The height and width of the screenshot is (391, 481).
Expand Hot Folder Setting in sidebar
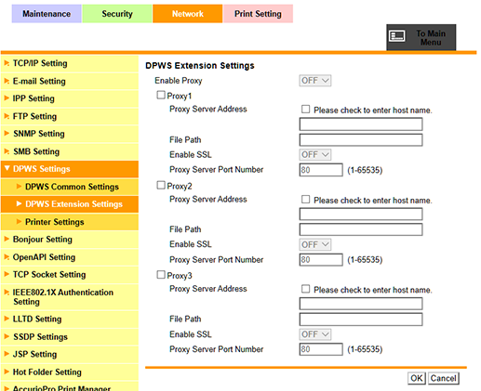pos(70,372)
